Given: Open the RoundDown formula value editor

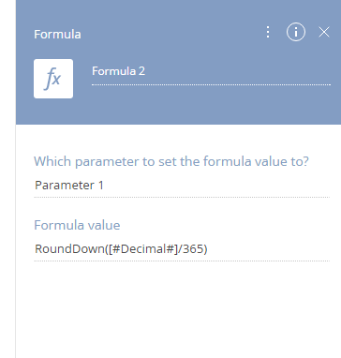Looking at the screenshot, I should click(x=182, y=249).
